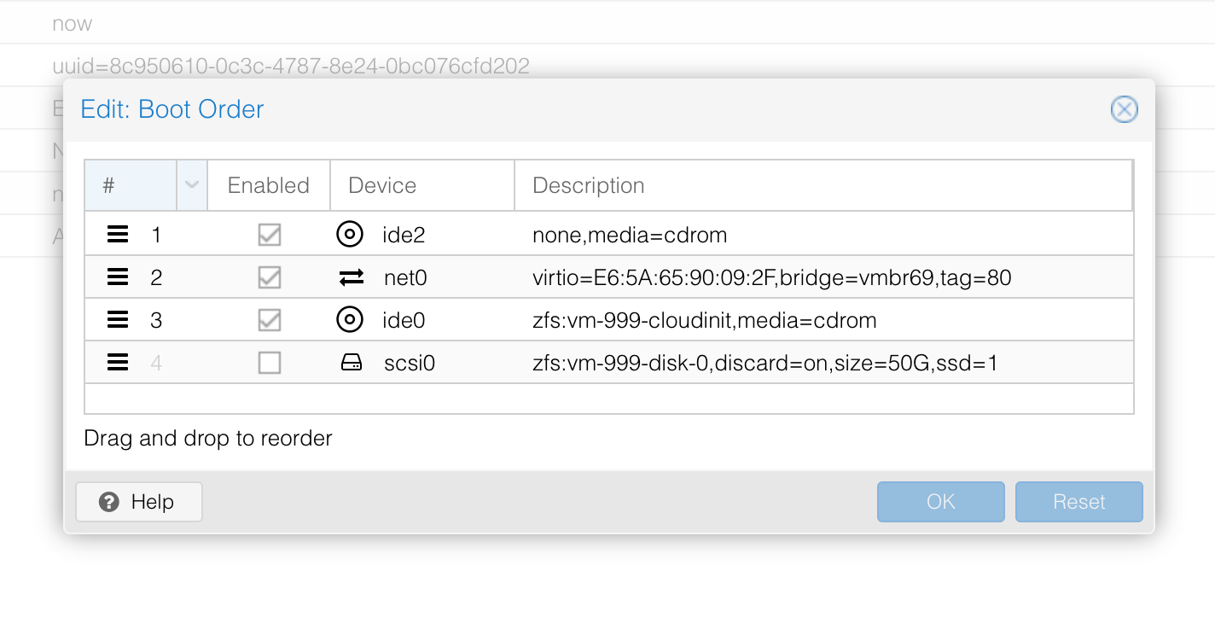This screenshot has height=635, width=1215.
Task: Click the virtio bridge=vmbr69 description text
Action: coord(772,277)
